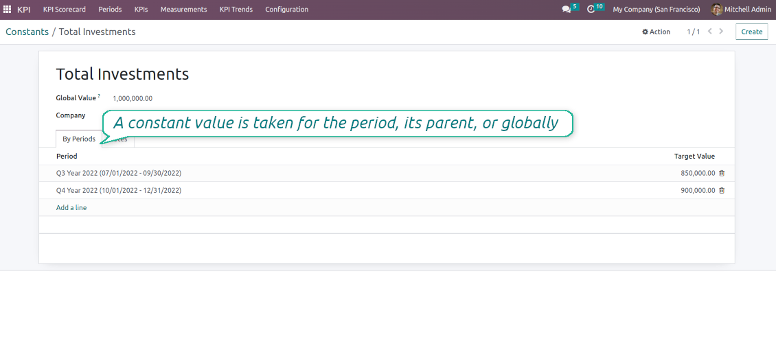Open the My Company (San Francisco) switcher
This screenshot has height=357, width=776.
[x=656, y=10]
